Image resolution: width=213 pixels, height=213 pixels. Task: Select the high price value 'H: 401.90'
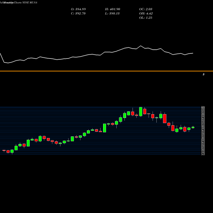click(x=112, y=9)
